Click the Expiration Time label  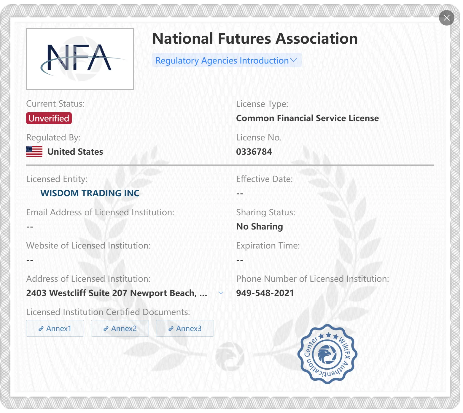(268, 246)
